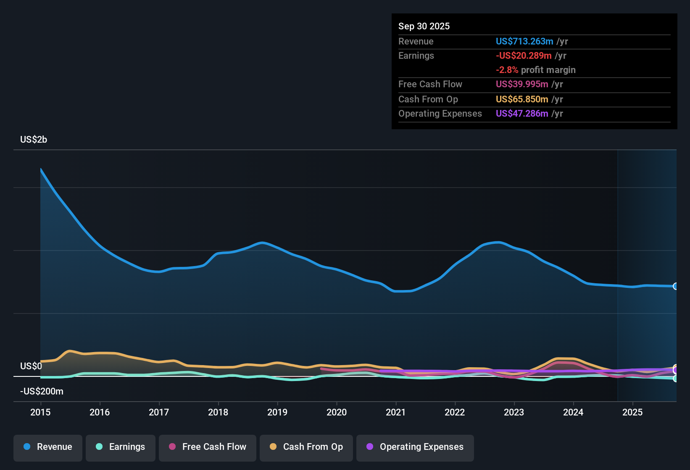Click the Revenue row label in tooltip

point(416,41)
